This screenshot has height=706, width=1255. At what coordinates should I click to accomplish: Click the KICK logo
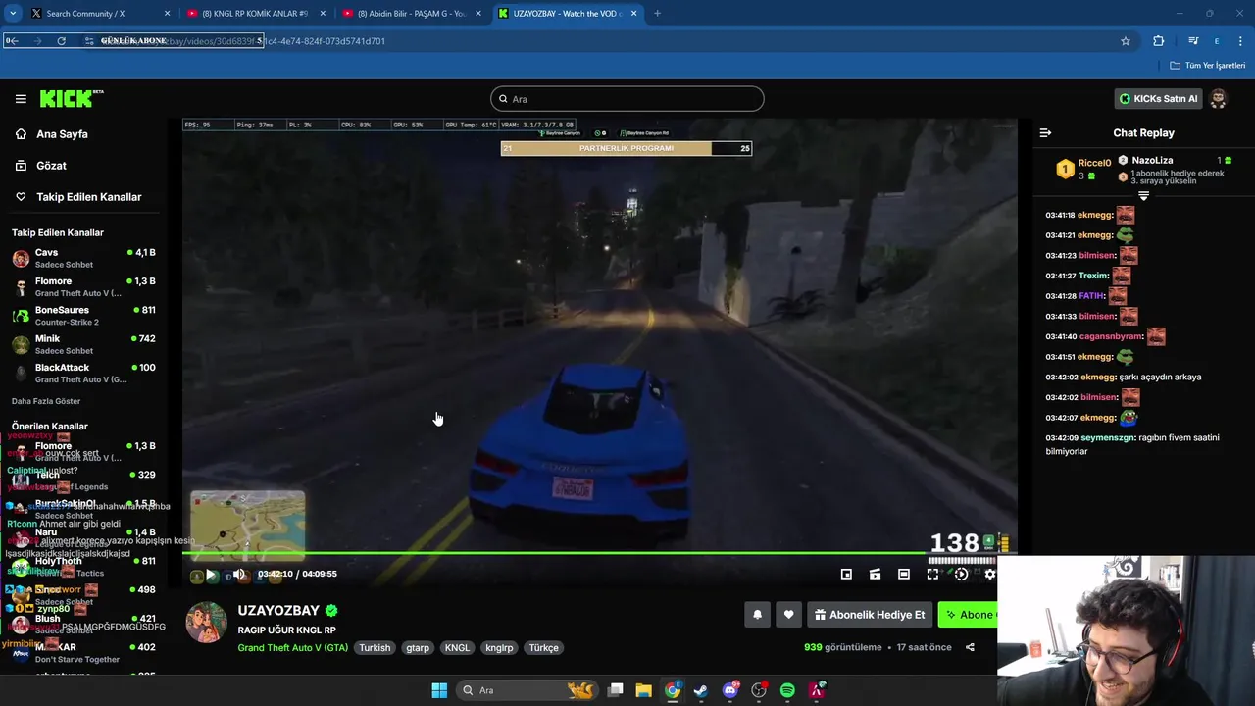click(x=71, y=98)
